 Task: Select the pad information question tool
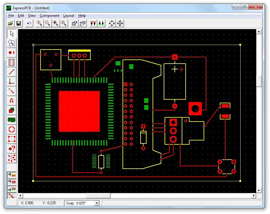(x=12, y=149)
